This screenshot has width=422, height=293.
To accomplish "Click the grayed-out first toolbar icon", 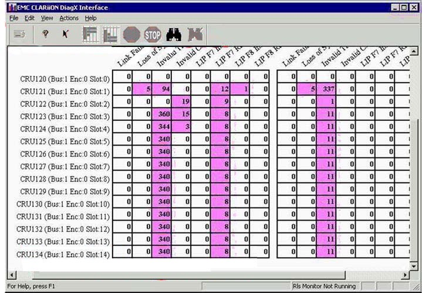I will (19, 35).
